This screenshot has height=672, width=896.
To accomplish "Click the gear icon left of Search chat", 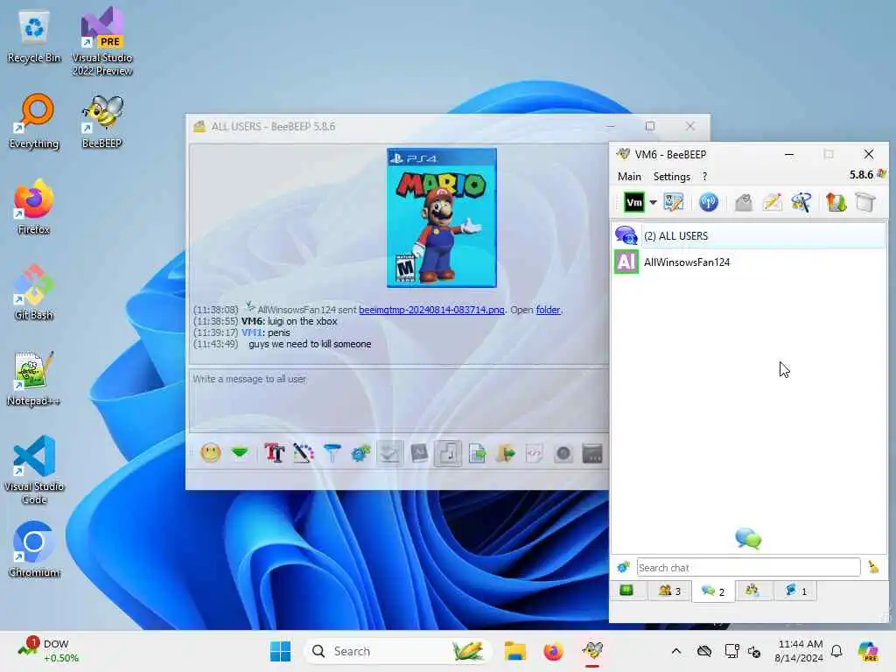I will point(623,567).
